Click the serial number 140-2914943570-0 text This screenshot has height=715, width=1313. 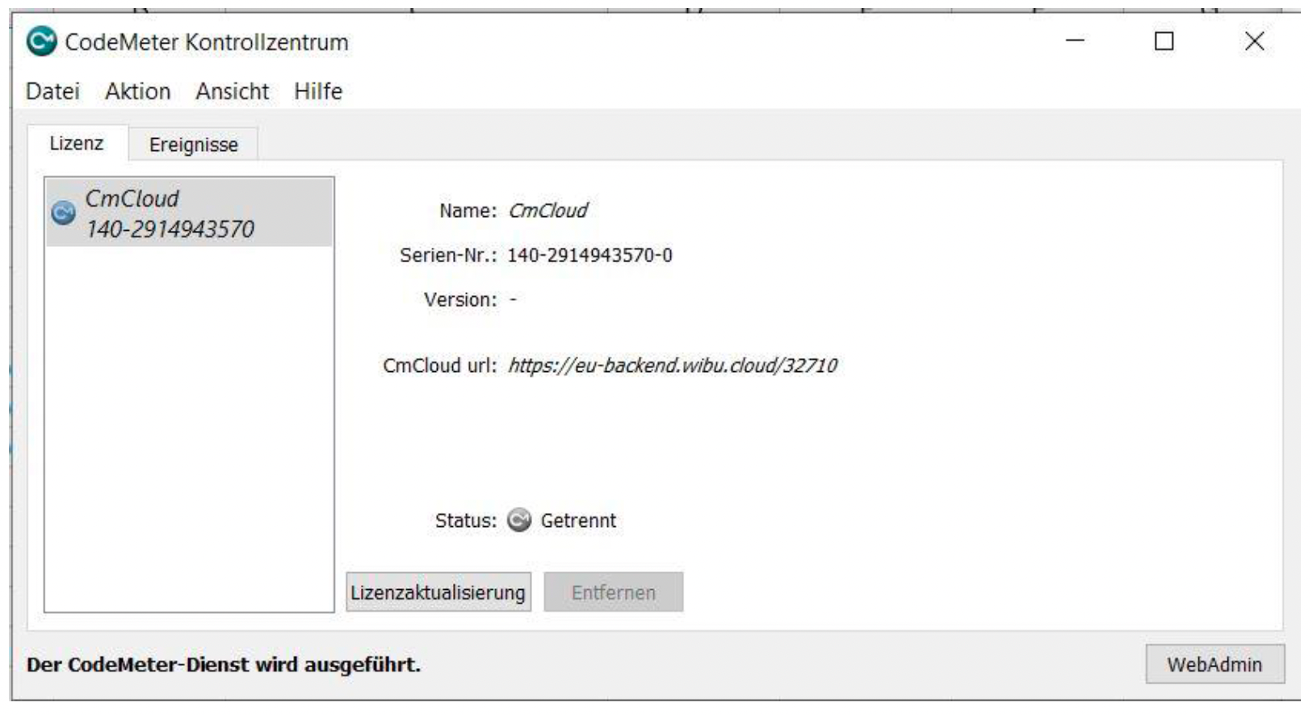pyautogui.click(x=589, y=256)
